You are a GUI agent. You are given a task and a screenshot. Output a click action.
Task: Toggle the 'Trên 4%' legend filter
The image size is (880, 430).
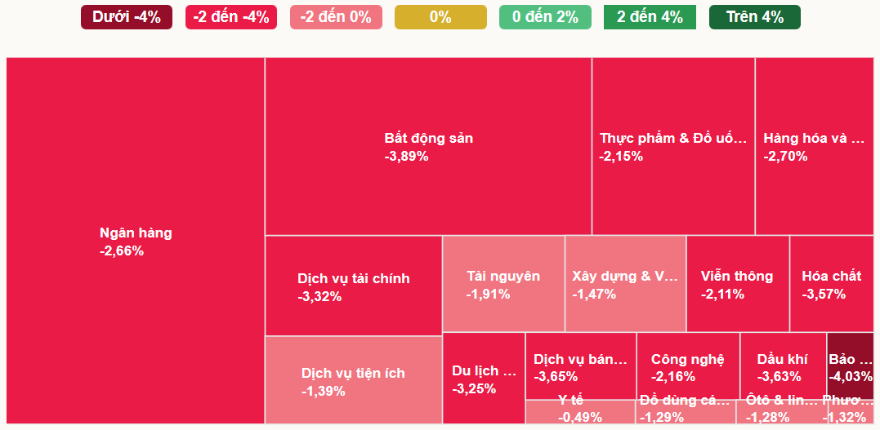(x=754, y=17)
